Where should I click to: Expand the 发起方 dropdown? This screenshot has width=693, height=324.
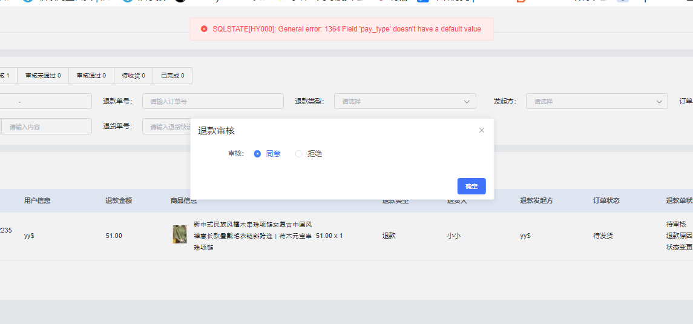coord(596,102)
